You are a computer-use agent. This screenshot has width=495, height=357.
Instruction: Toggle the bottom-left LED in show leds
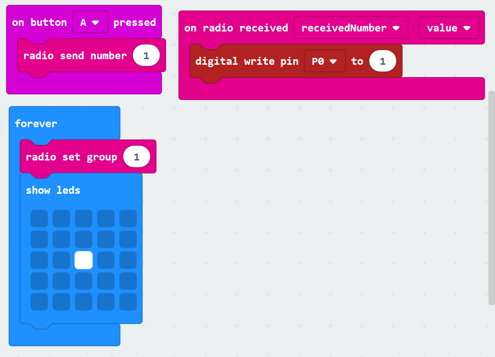coord(39,302)
